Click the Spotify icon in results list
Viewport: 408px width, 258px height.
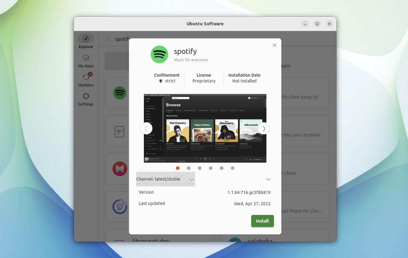pyautogui.click(x=120, y=93)
